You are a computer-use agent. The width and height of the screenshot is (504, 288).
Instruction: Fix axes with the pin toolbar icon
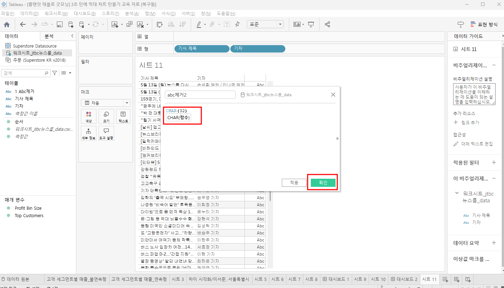point(237,24)
